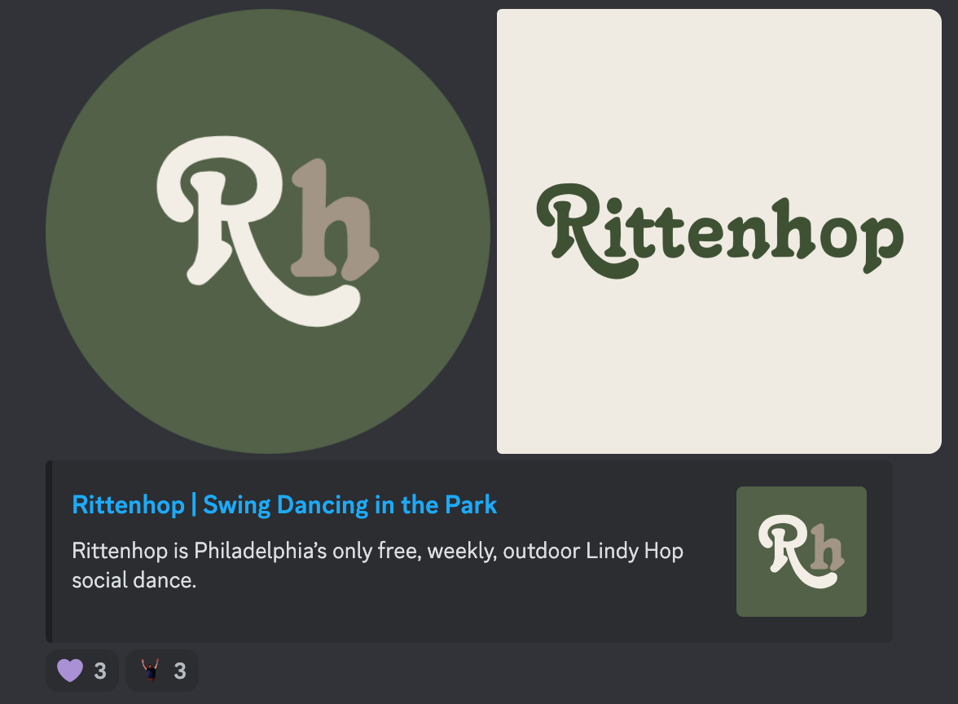Click the person reaction count 3
The width and height of the screenshot is (958, 704).
tap(180, 671)
